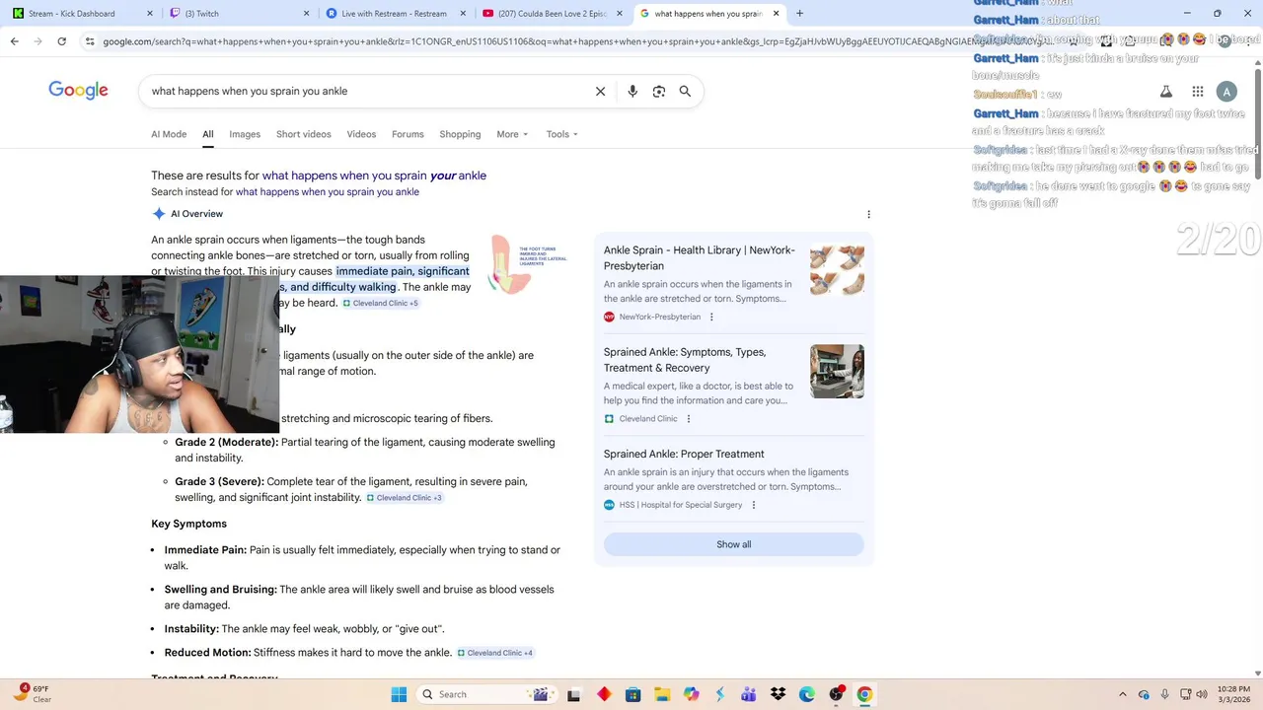Open Ankle Sprain NewYork-Presbyterian result
Viewport: 1263px width, 710px height.
[x=700, y=258]
